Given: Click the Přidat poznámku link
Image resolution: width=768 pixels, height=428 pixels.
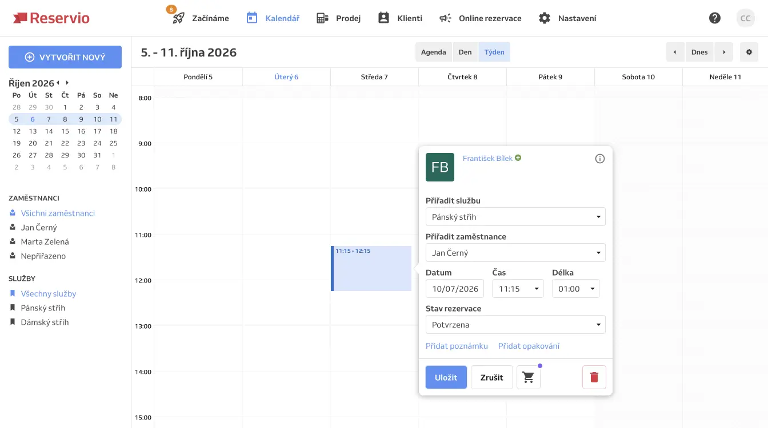Looking at the screenshot, I should pyautogui.click(x=457, y=346).
